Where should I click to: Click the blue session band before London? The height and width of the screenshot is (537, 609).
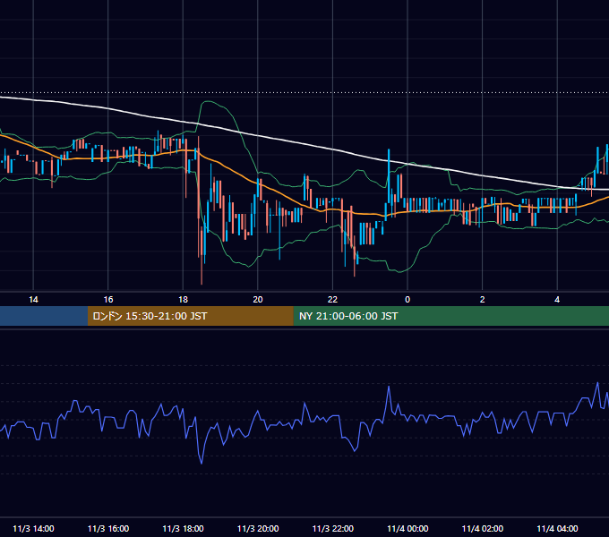pyautogui.click(x=44, y=316)
